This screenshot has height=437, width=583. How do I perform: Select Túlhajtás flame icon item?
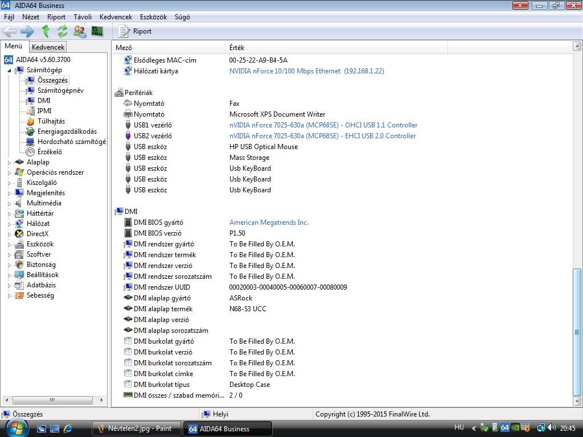30,121
